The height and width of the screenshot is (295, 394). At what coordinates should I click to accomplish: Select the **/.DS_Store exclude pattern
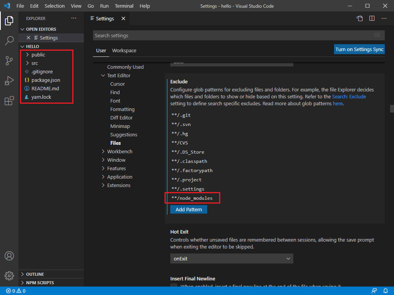click(x=188, y=152)
